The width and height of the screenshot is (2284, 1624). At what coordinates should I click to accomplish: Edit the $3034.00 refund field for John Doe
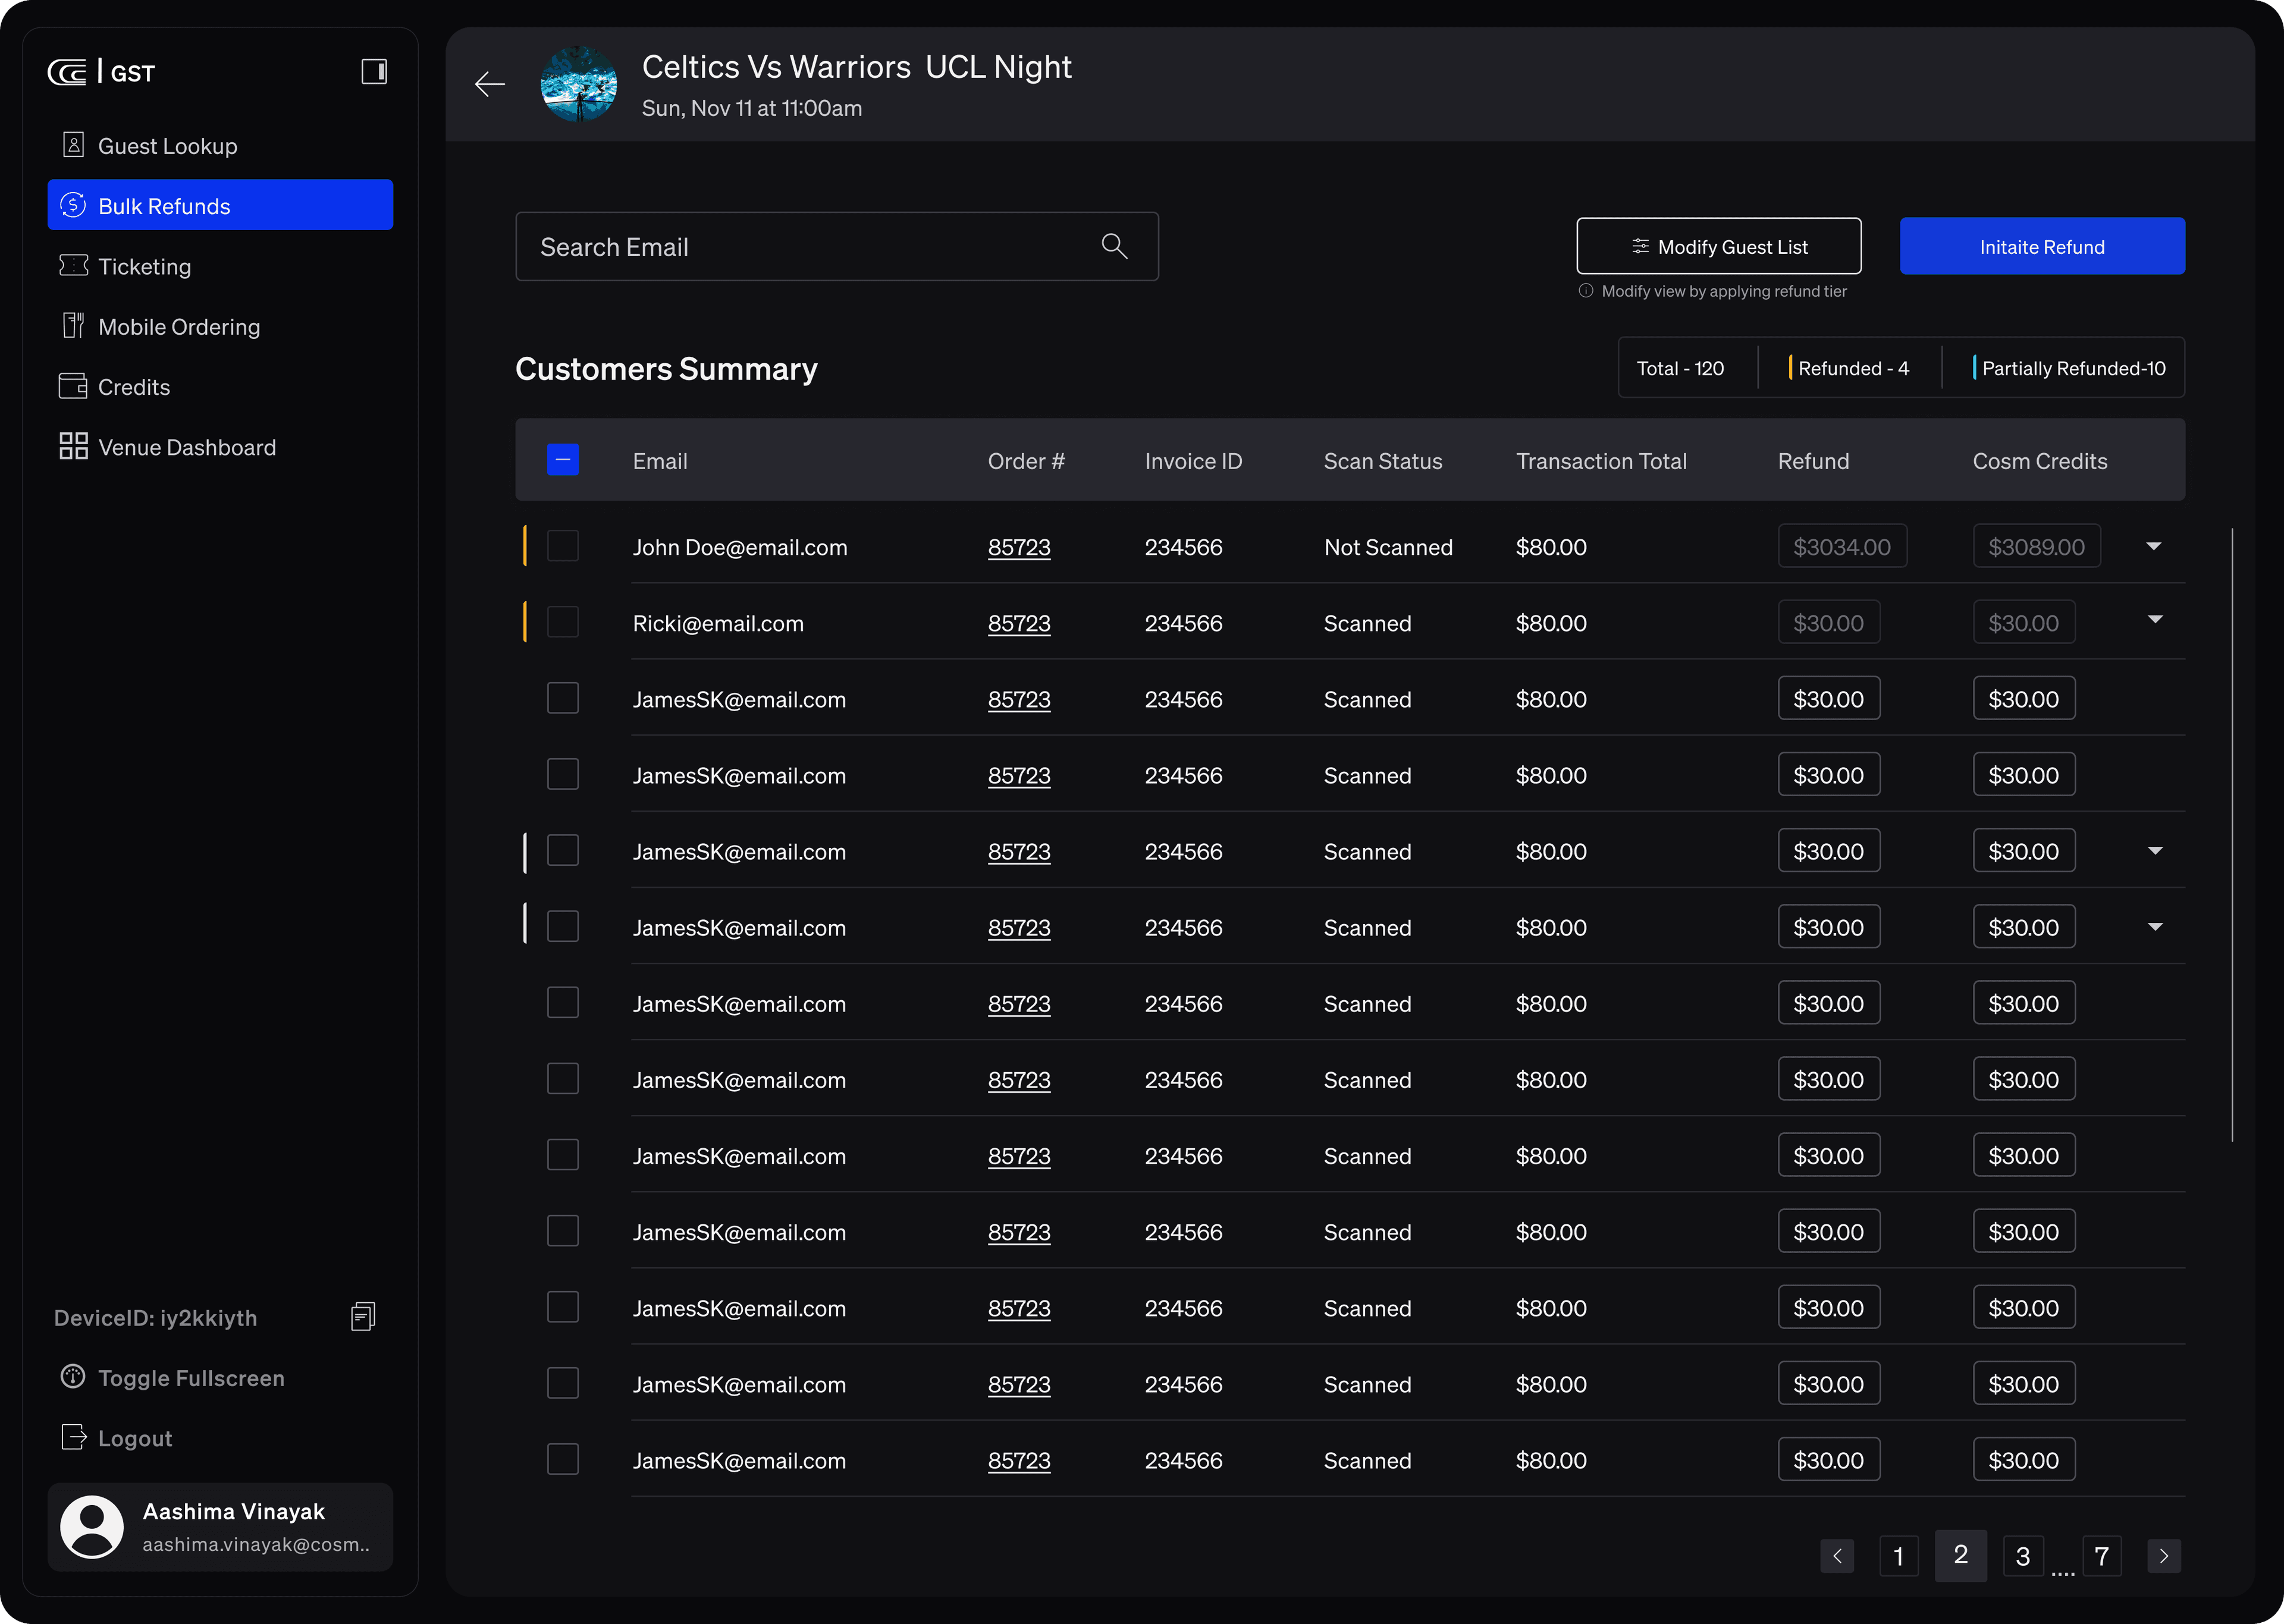click(x=1842, y=546)
